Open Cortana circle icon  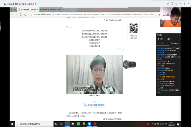56,124
